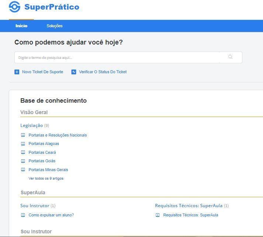This screenshot has width=263, height=237.
Task: Open Portarias e Resoluções Nacionais article
Action: click(58, 135)
